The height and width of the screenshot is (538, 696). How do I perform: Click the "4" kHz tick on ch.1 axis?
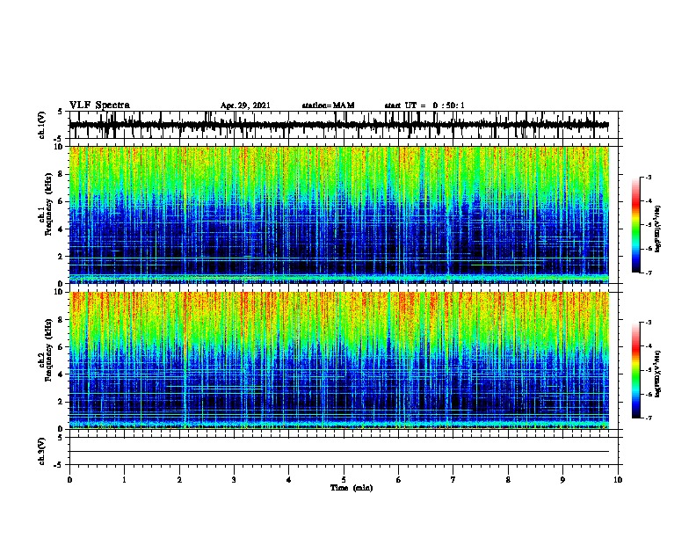[62, 229]
